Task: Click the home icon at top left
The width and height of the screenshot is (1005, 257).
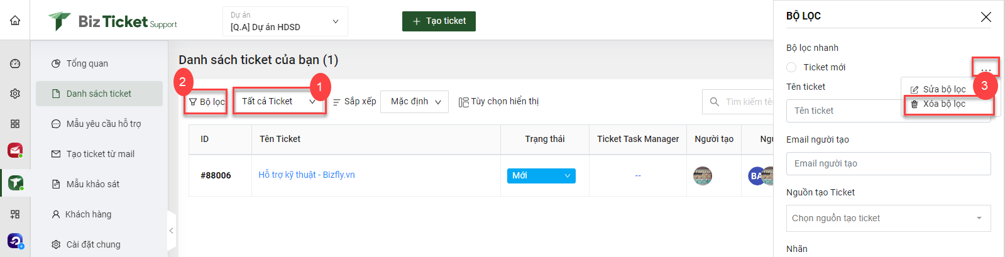Action: pos(15,20)
